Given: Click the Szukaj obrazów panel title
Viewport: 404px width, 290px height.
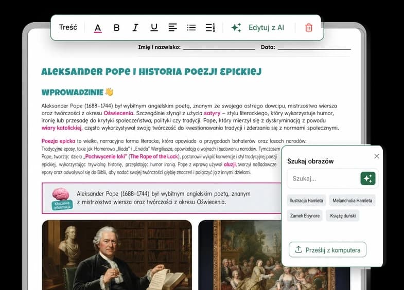Looking at the screenshot, I should (310, 161).
